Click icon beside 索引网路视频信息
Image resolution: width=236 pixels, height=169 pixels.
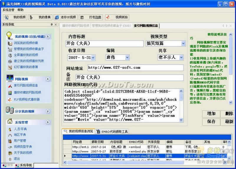[x=10, y=86]
